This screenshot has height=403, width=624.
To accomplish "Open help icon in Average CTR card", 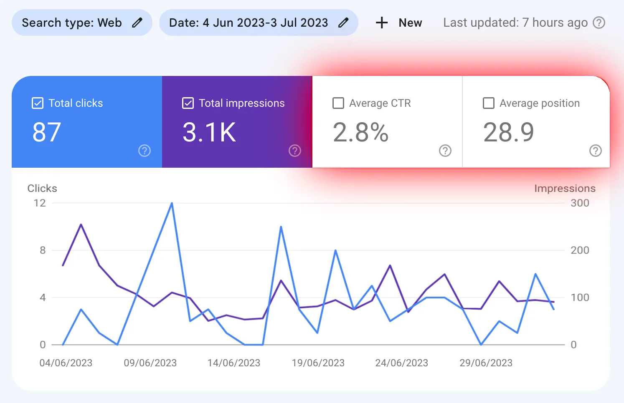I will point(445,151).
